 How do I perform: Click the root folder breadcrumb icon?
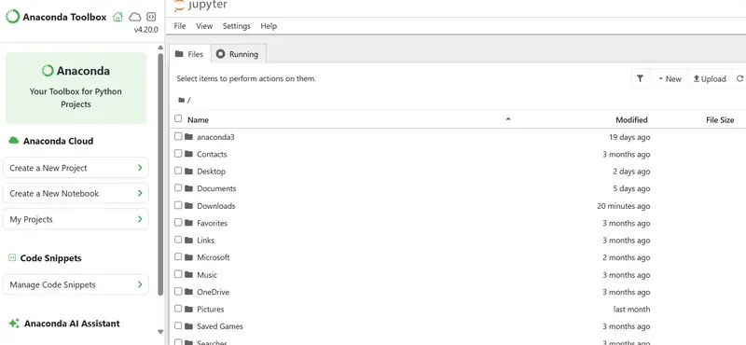pyautogui.click(x=181, y=100)
